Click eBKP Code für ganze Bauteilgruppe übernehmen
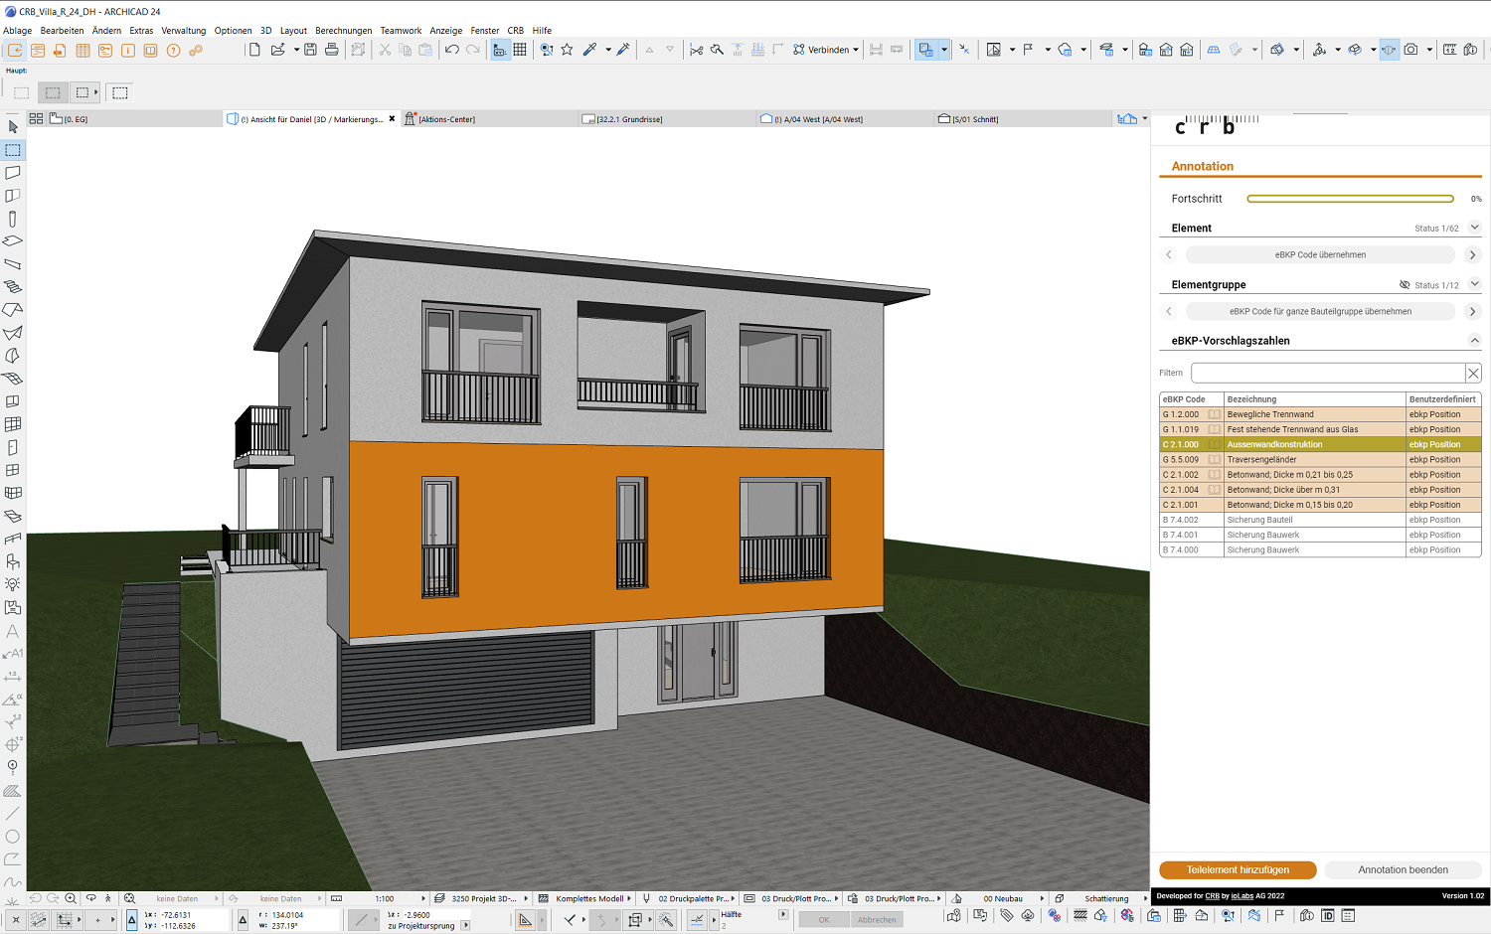This screenshot has height=934, width=1491. 1320,312
